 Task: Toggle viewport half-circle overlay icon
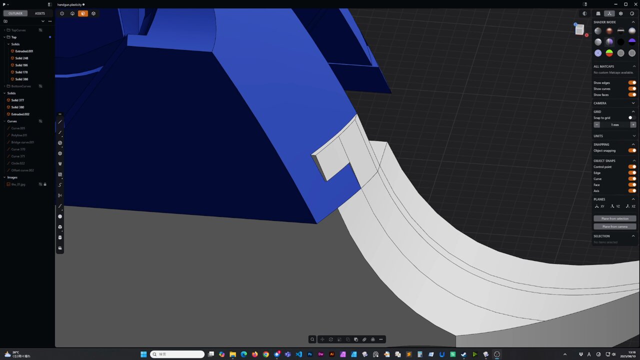coord(584,13)
